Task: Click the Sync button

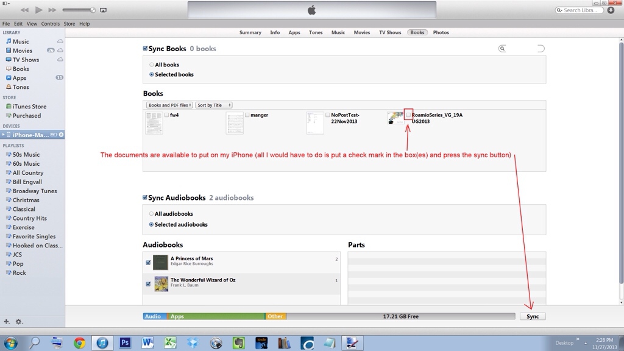Action: click(533, 316)
